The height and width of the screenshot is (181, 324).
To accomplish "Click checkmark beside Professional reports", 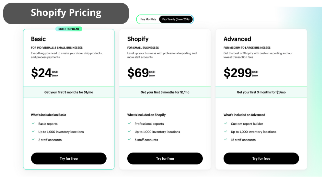I will 129,123.
